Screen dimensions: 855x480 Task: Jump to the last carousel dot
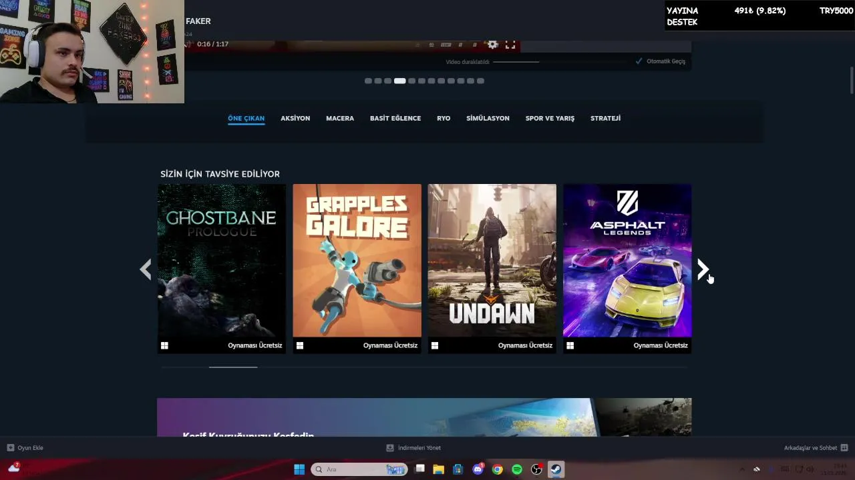point(480,81)
